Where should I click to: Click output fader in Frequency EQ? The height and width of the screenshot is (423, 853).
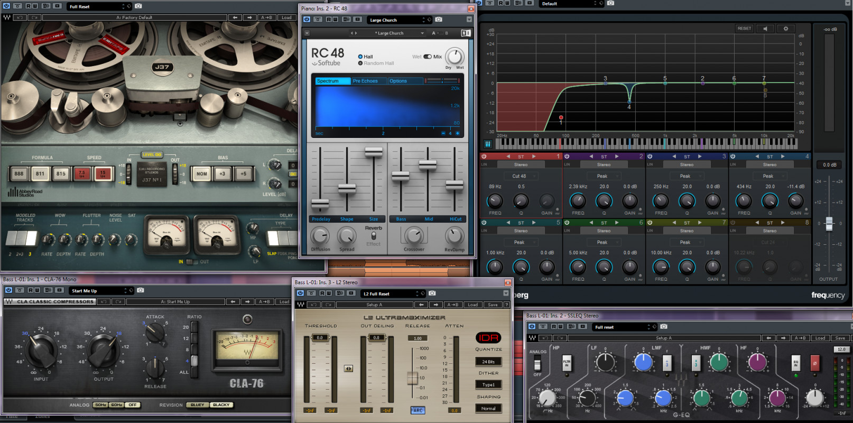pos(829,224)
